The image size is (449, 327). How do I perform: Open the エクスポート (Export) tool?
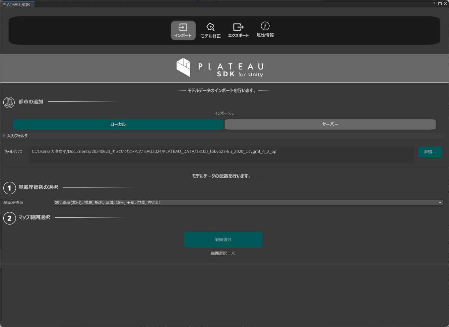click(x=238, y=30)
